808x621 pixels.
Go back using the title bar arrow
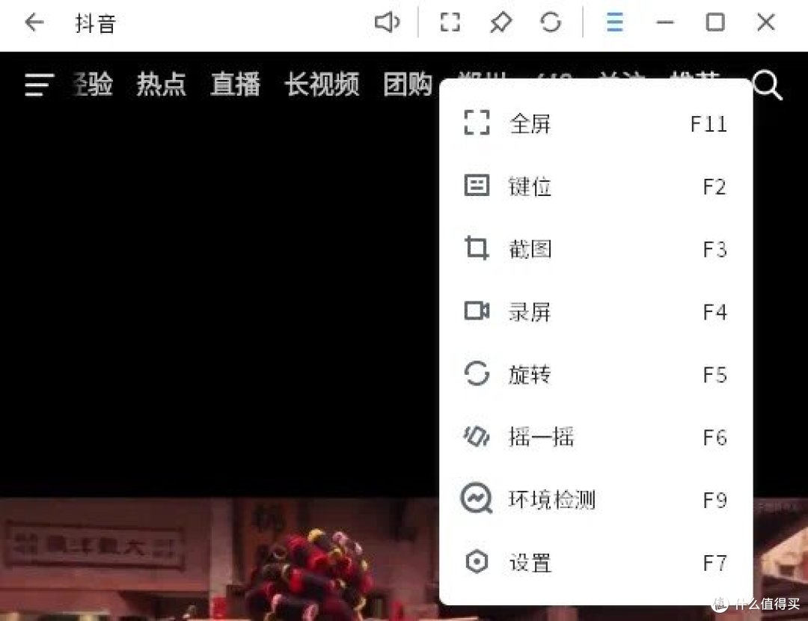pos(34,22)
